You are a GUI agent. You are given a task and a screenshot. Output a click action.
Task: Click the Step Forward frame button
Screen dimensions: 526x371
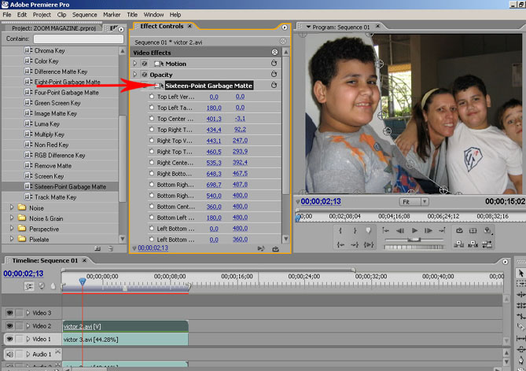pyautogui.click(x=429, y=230)
